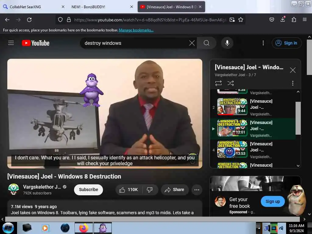Click 792K subscribers text
Screen dimensions: 312x234
click(37, 193)
